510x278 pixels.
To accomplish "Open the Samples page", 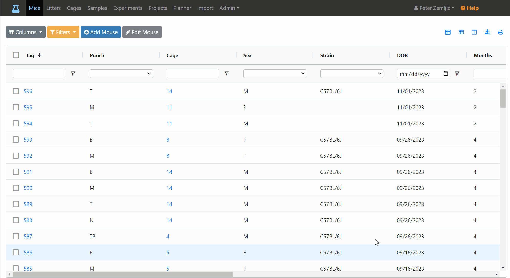I will (x=97, y=8).
